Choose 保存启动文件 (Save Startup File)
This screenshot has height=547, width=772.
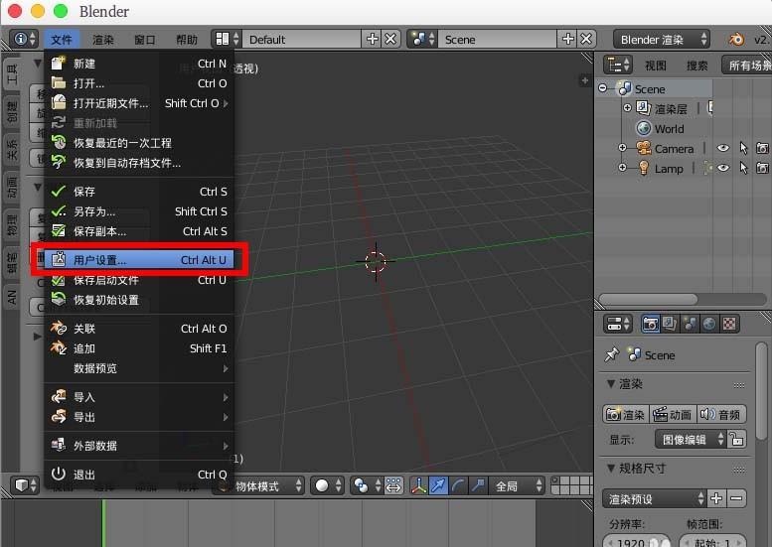pos(139,280)
